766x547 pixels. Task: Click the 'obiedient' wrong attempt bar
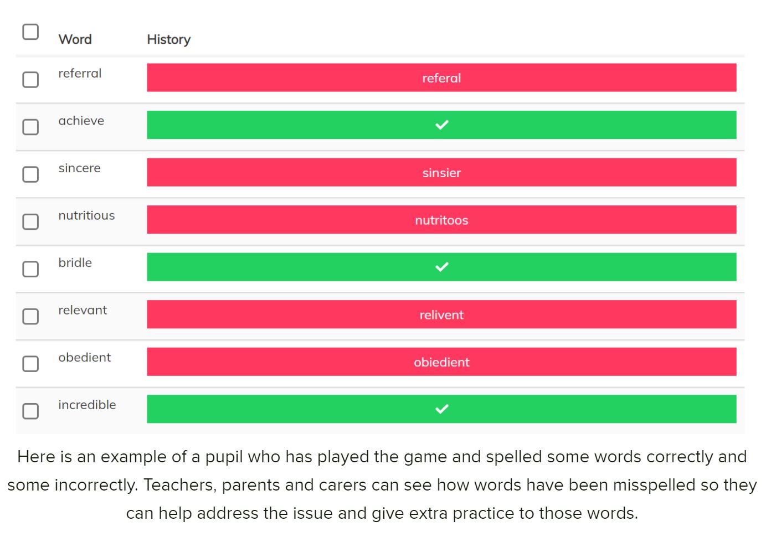click(441, 362)
